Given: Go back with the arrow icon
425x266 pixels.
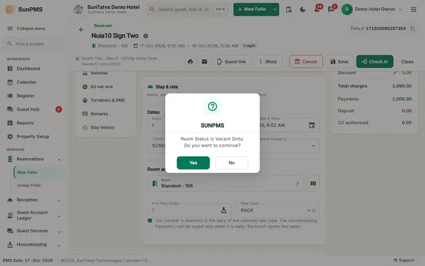Looking at the screenshot, I should [81, 30].
